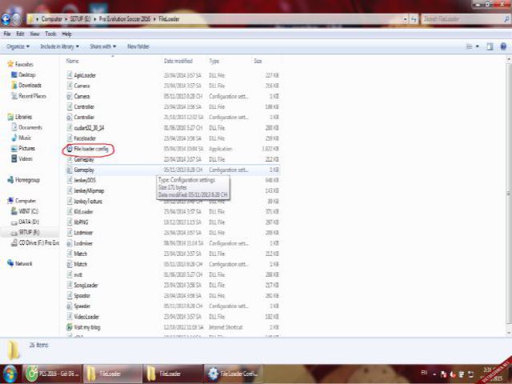Switch to PES 2016 browser taskbar item
Viewport: 512px width, 384px height.
(x=53, y=374)
